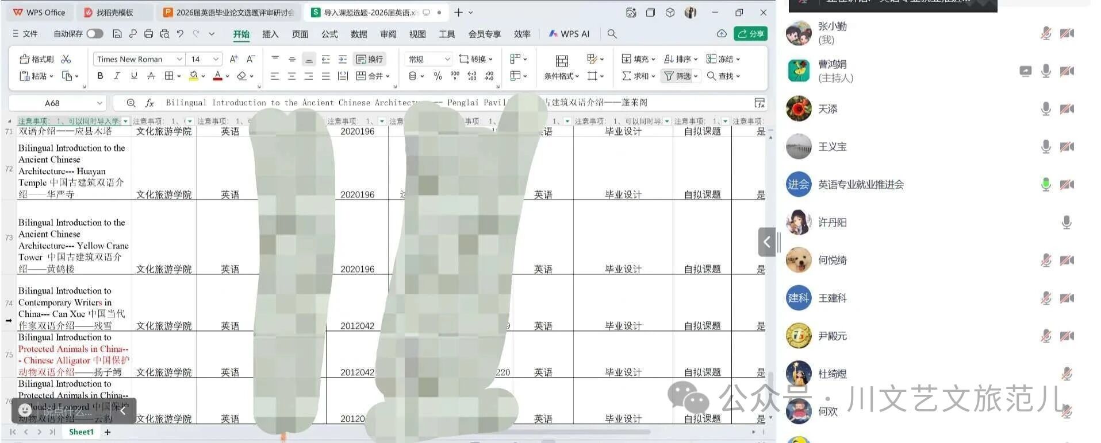This screenshot has height=443, width=1101.
Task: Switch to the 插入 ribbon tab
Action: click(x=270, y=34)
